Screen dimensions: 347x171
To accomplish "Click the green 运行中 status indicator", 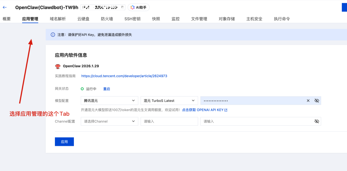I will point(82,89).
